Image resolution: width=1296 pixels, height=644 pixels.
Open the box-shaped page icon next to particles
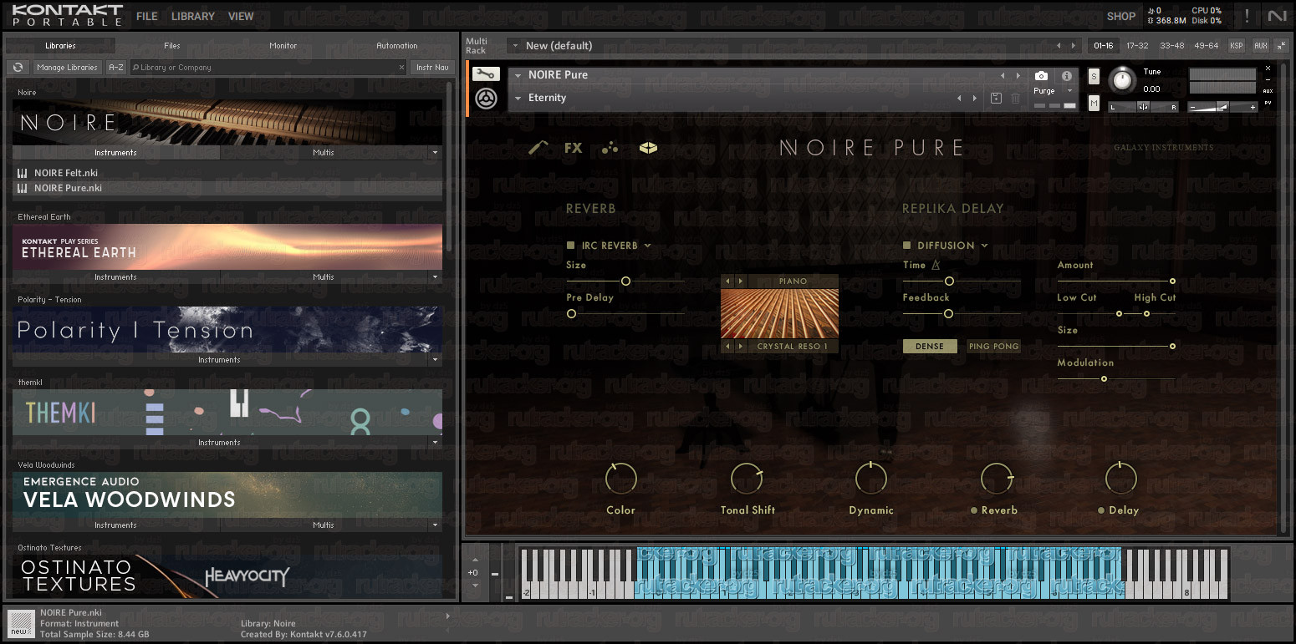[x=648, y=148]
